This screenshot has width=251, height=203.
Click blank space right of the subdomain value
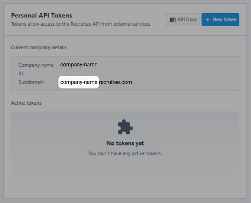[186, 82]
